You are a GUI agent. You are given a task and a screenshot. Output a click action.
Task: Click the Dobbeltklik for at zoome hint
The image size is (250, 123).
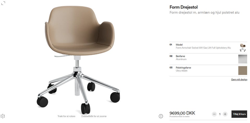coord(94,116)
